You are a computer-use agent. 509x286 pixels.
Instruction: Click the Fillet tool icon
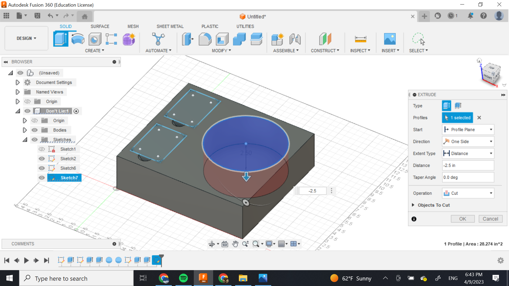(x=205, y=39)
